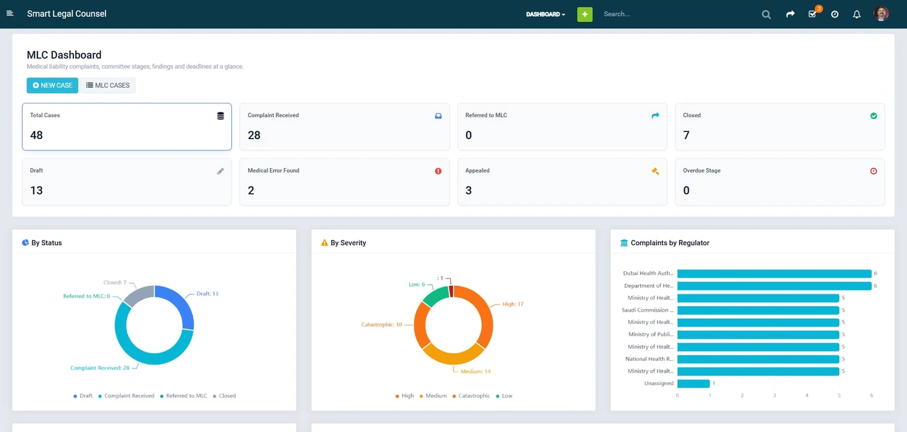Click the pencil icon on Draft card
The image size is (907, 432).
click(x=220, y=171)
